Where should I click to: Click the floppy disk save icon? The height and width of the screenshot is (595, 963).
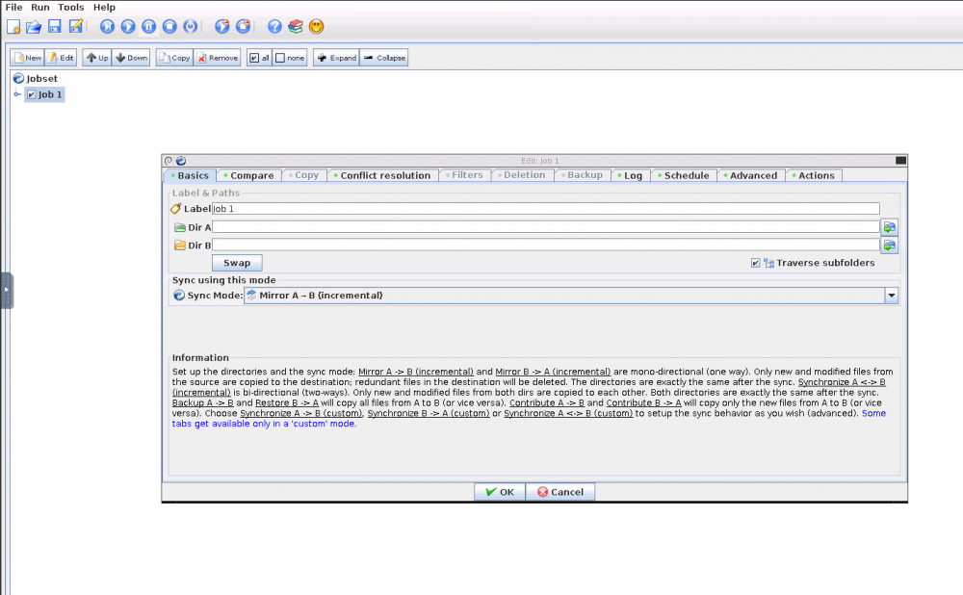click(x=55, y=26)
